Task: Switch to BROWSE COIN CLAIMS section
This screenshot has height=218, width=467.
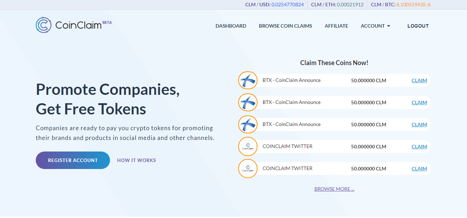Action: (x=285, y=26)
